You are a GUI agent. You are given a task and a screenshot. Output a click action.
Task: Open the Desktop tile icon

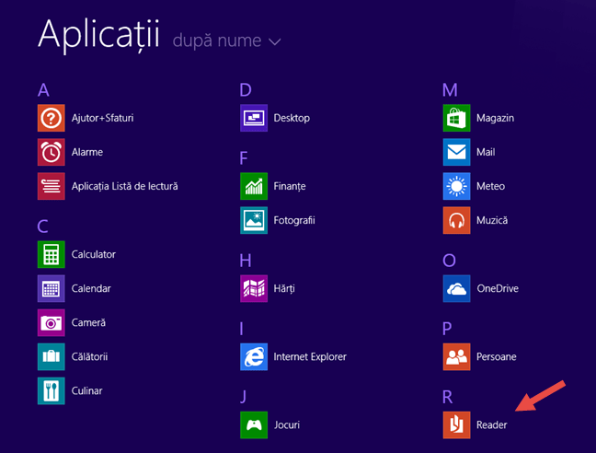pyautogui.click(x=254, y=118)
